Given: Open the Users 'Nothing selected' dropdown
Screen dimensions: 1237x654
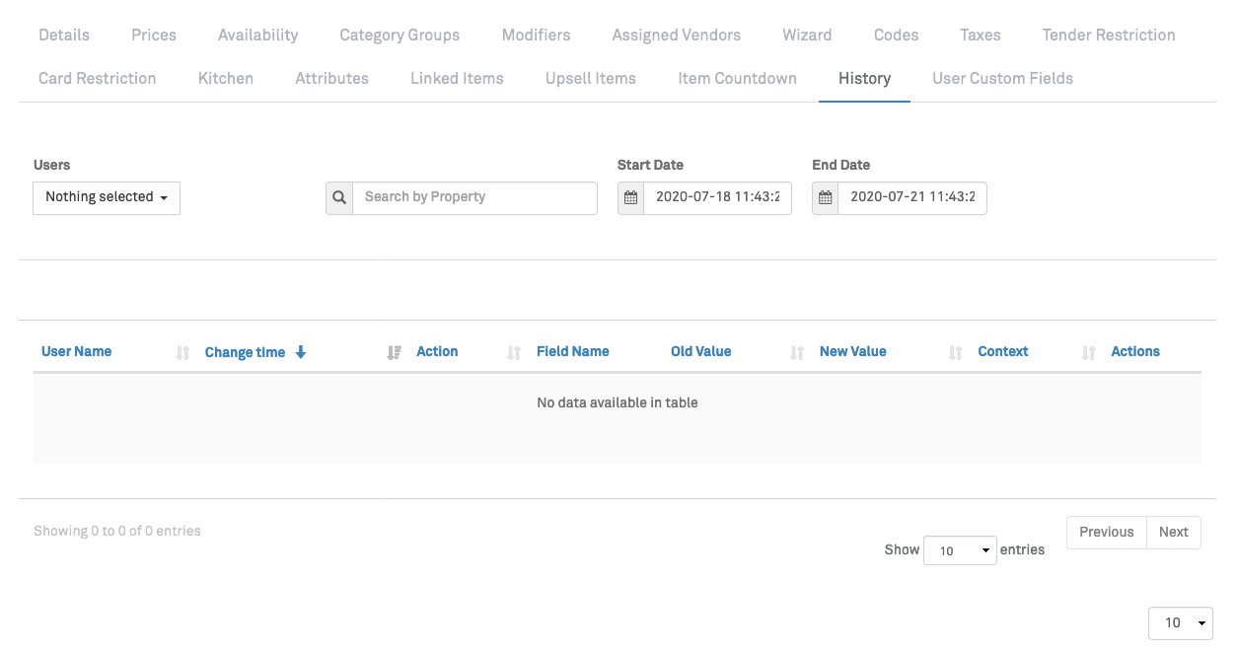Looking at the screenshot, I should click(107, 197).
